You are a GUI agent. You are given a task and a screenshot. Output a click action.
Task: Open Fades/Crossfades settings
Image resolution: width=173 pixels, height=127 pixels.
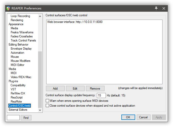point(22,36)
